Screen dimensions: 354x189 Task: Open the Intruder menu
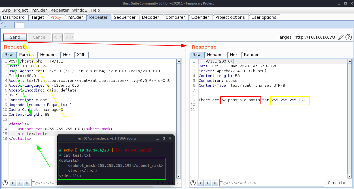pyautogui.click(x=39, y=10)
